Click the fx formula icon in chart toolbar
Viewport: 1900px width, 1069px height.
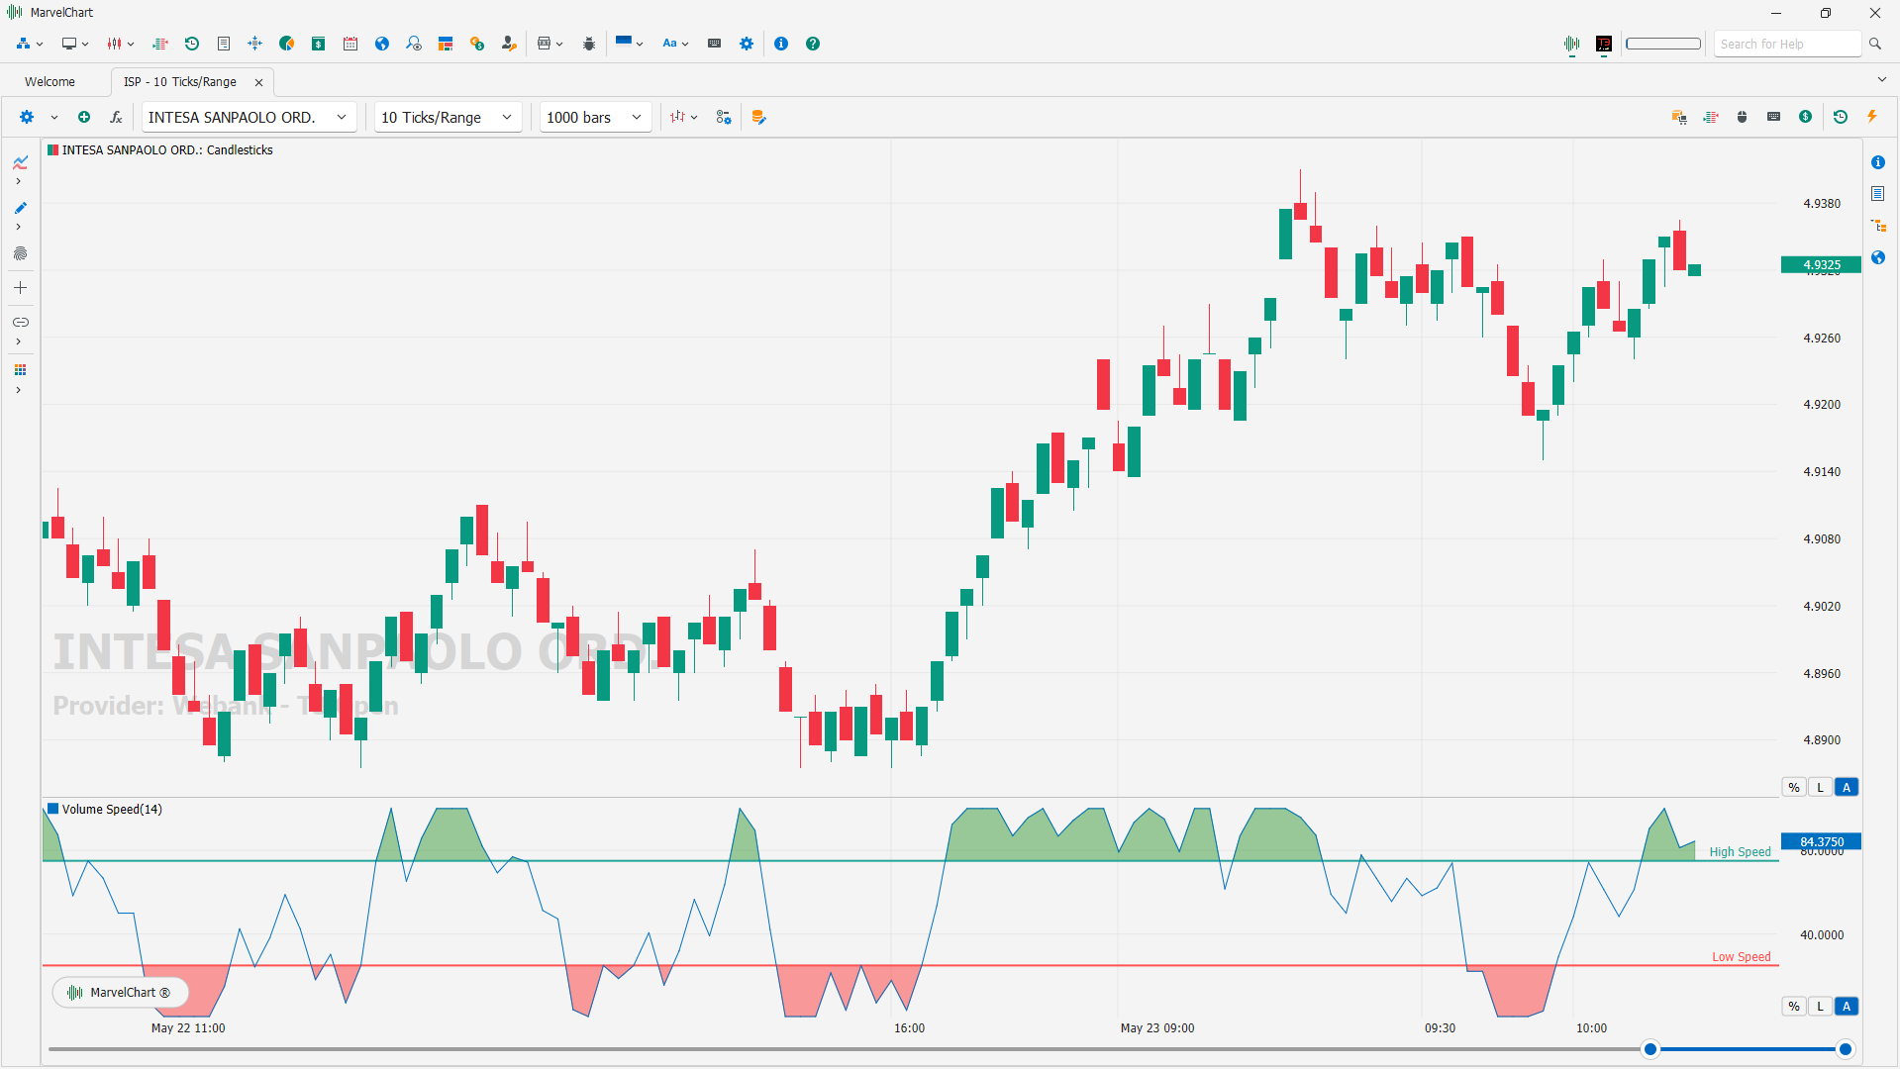[x=116, y=117]
